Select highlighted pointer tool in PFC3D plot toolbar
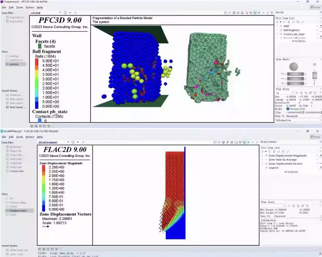 (x=255, y=13)
